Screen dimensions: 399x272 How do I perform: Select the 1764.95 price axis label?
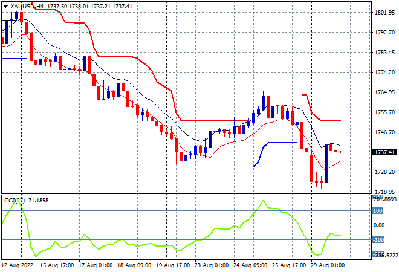click(384, 92)
